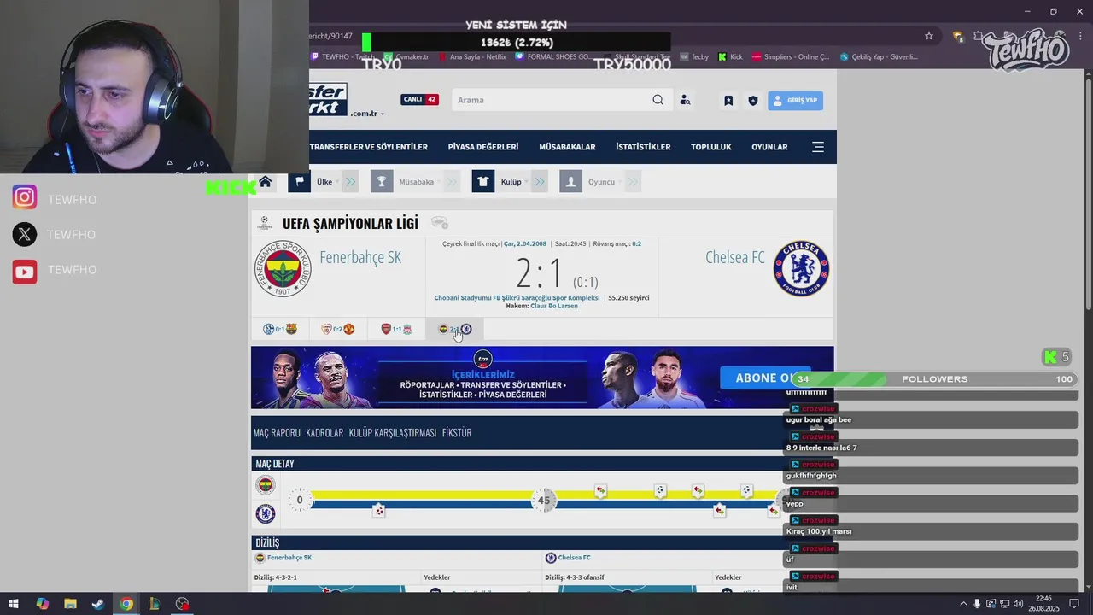Image resolution: width=1093 pixels, height=615 pixels.
Task: Click the Fenerbahçe crest in Maç Detay
Action: click(266, 485)
